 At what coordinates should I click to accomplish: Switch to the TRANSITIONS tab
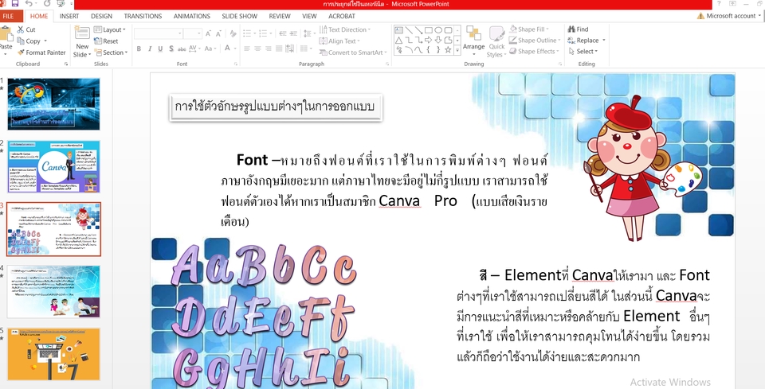click(143, 16)
